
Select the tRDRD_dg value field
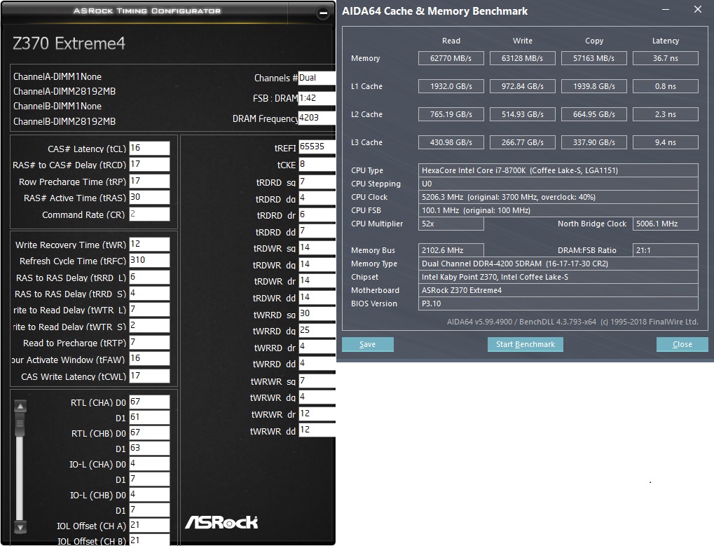[317, 198]
